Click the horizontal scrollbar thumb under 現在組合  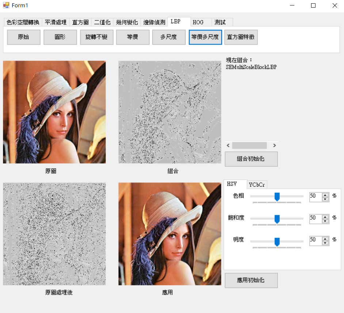coord(249,145)
